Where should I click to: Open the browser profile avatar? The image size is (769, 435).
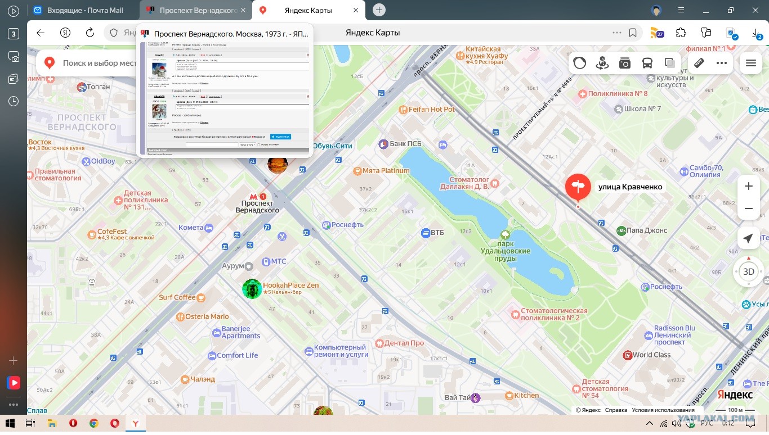tap(656, 10)
